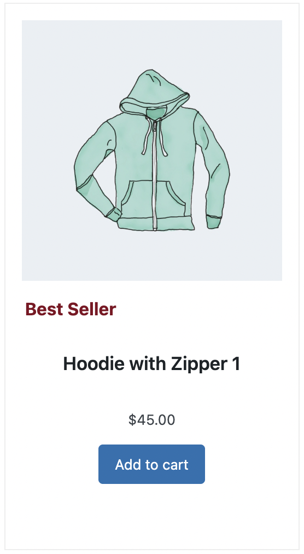
Task: Click the straight hanging sleeve of the hoodie
Action: 212,166
